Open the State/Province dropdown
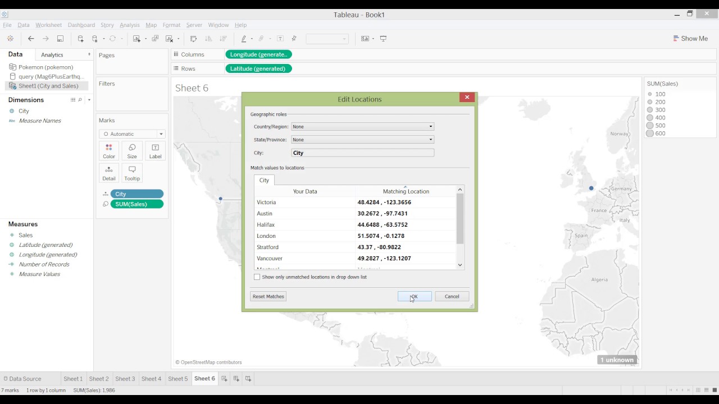The height and width of the screenshot is (404, 719). (x=363, y=140)
